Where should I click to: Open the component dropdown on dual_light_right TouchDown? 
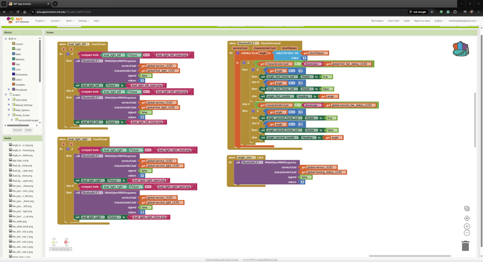[x=79, y=139]
